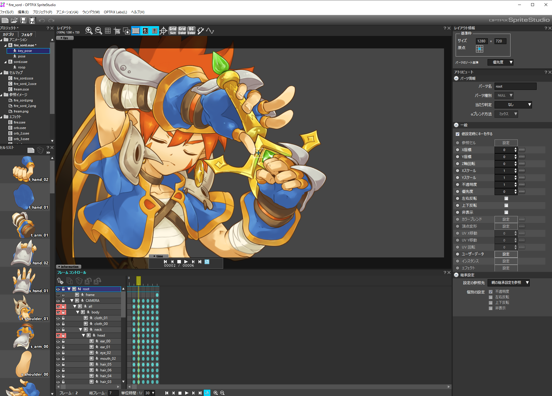Image resolution: width=552 pixels, height=396 pixels.
Task: Toggle visibility eye of body part
Action: tap(58, 312)
